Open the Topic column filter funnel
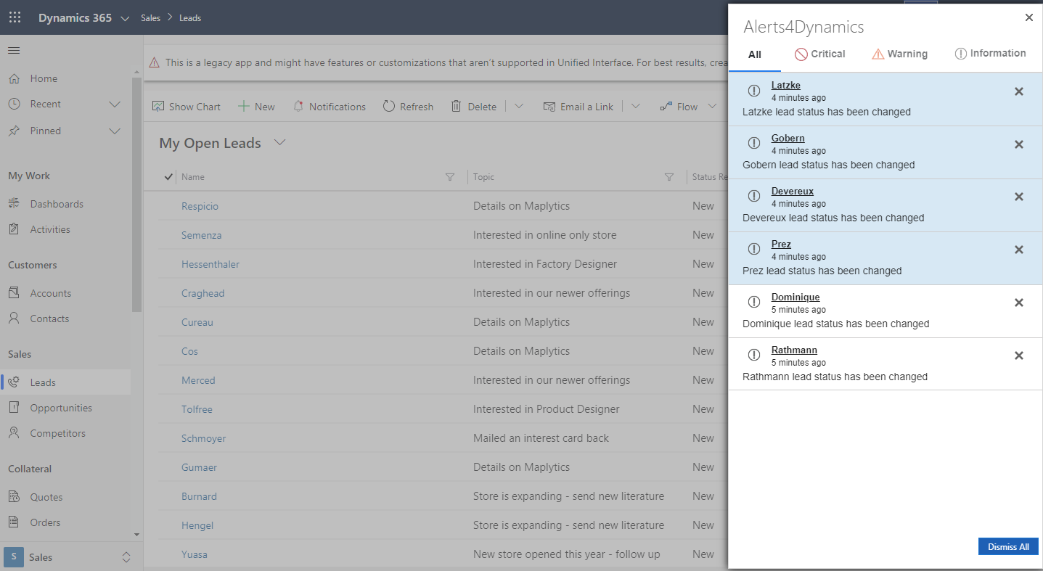Image resolution: width=1043 pixels, height=571 pixels. (669, 177)
